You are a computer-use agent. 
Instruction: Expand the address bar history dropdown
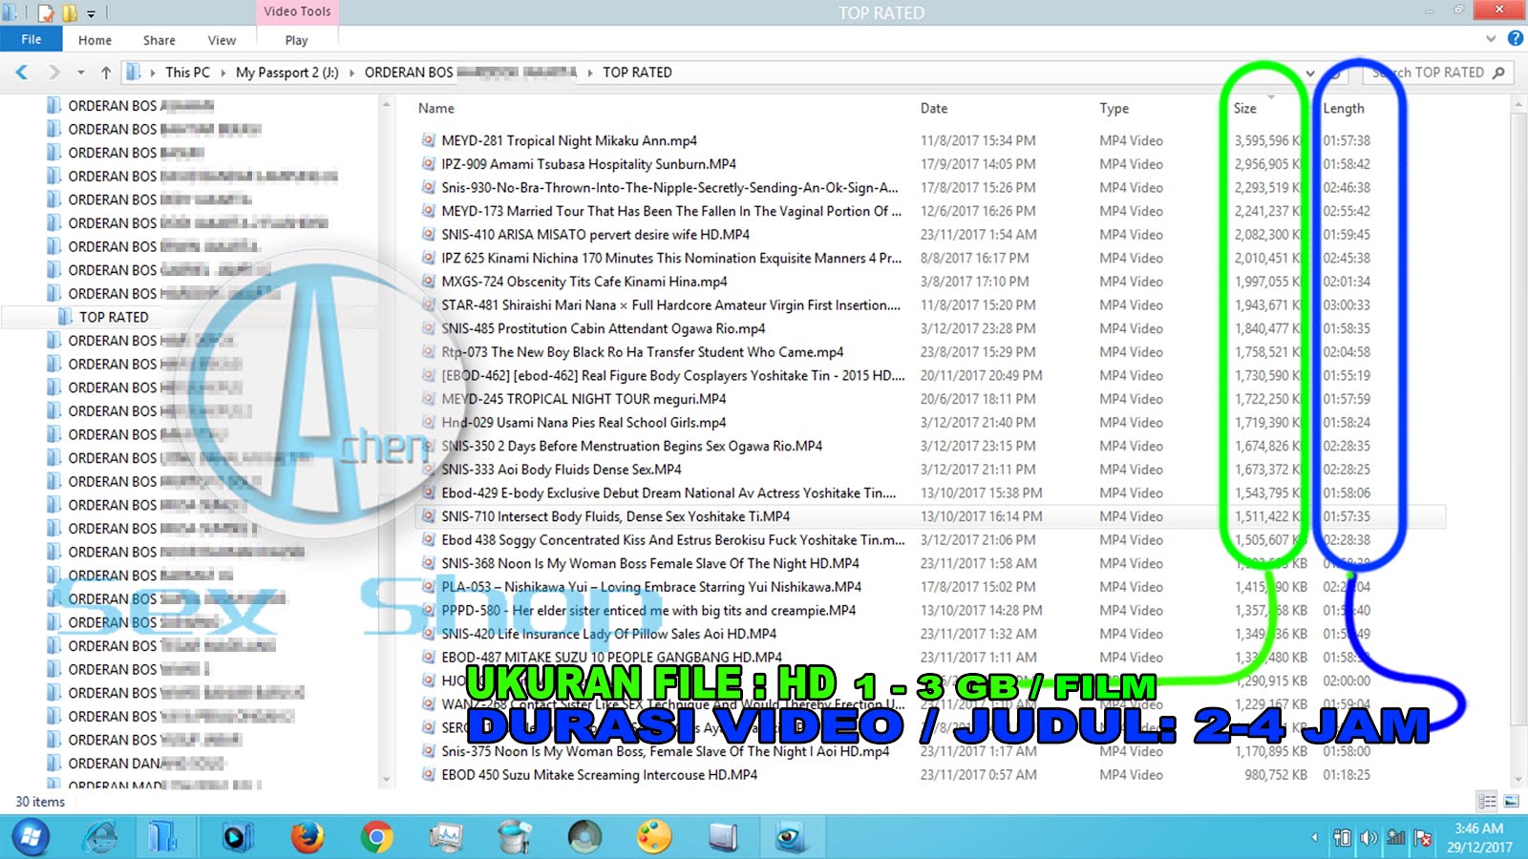tap(1309, 73)
